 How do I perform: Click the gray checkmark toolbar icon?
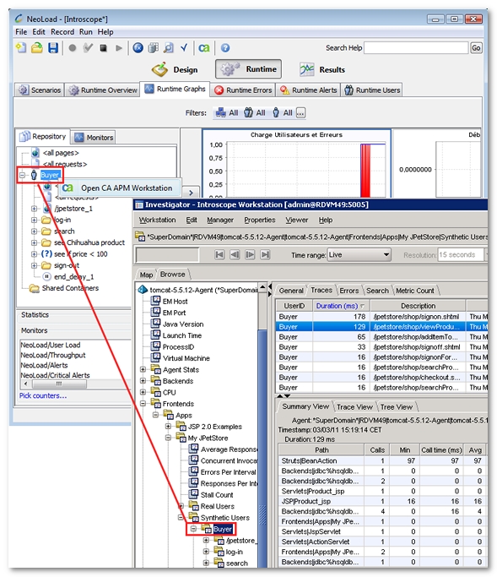pos(88,48)
